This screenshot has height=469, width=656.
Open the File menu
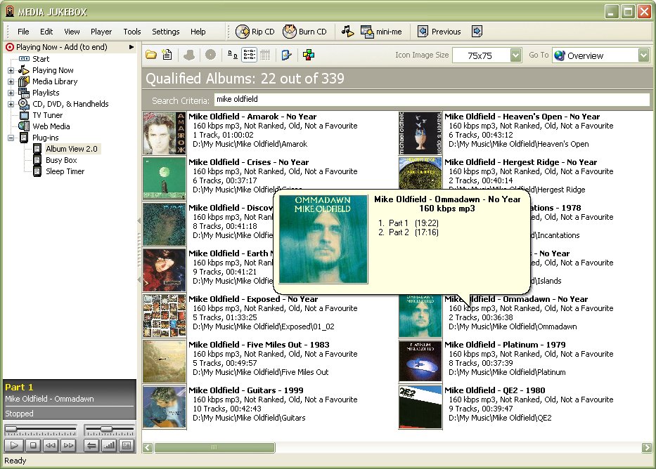click(23, 32)
